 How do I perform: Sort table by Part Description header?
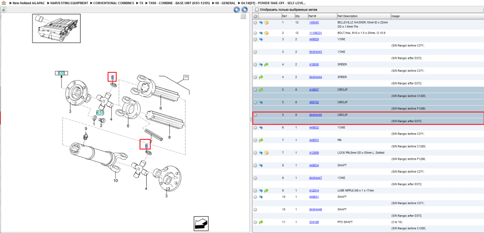click(348, 16)
